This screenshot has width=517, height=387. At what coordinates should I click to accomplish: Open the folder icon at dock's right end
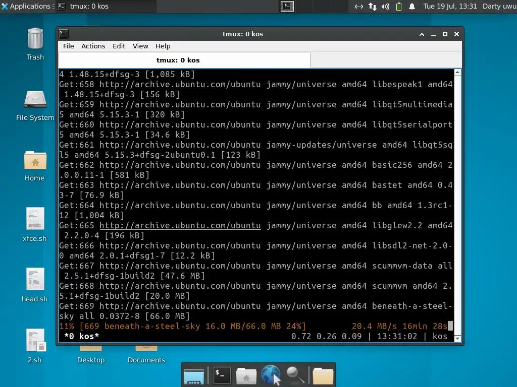(x=323, y=376)
